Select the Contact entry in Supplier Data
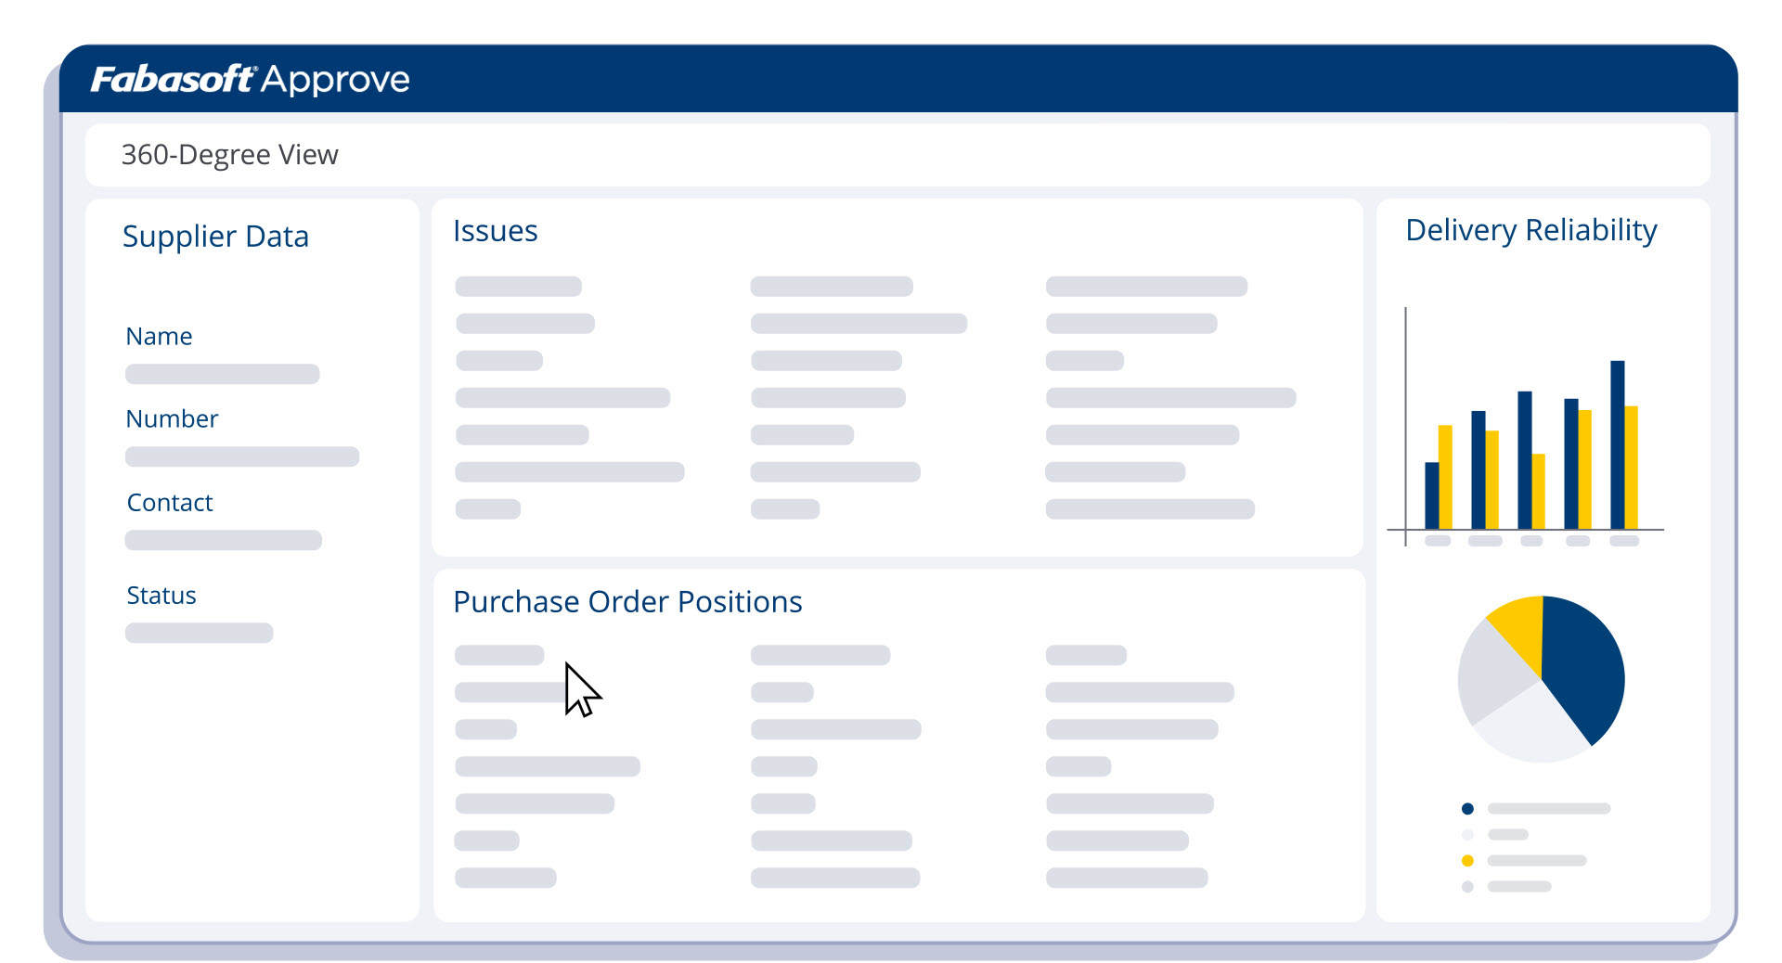 pyautogui.click(x=223, y=539)
